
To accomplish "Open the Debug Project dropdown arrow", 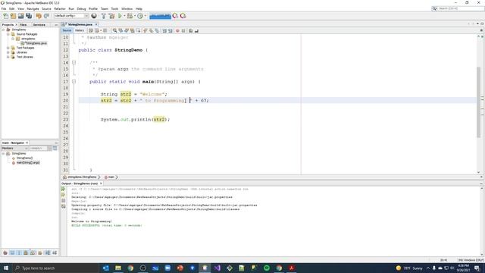I will [135, 16].
